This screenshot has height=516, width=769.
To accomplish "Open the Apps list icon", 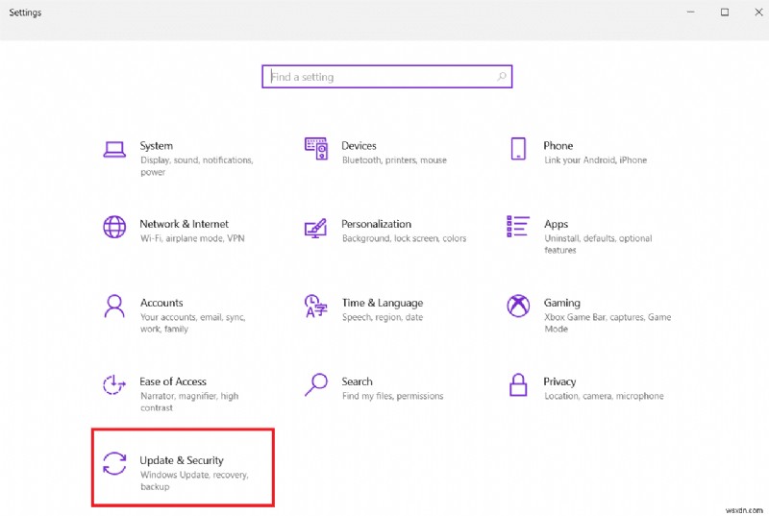I will 518,228.
